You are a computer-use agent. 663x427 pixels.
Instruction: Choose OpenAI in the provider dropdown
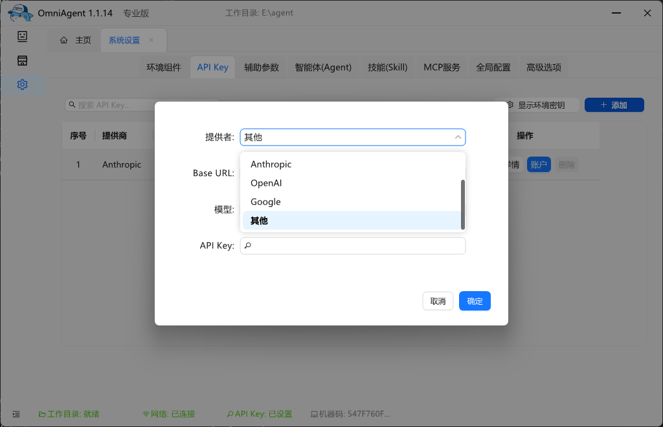pos(266,183)
